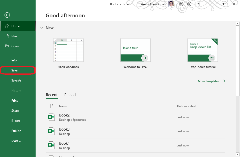Open the Welcome to Excel tour template
Viewport: 240px width, 157px height.
tap(135, 50)
